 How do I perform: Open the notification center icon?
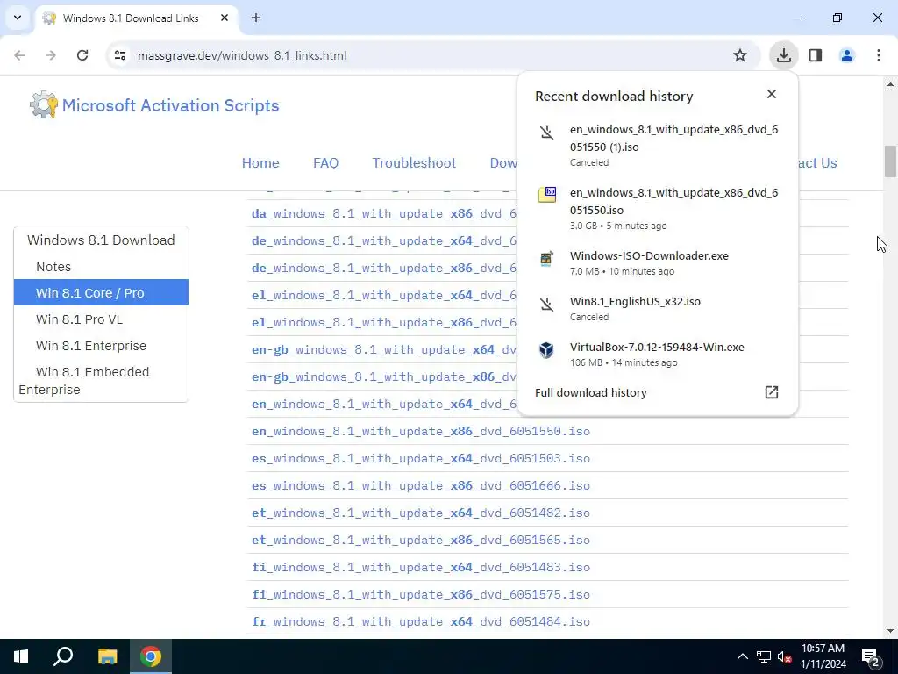(871, 657)
